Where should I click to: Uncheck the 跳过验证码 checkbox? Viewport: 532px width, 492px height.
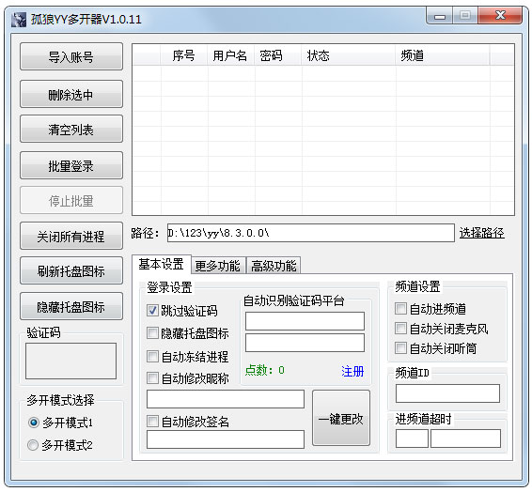point(152,310)
